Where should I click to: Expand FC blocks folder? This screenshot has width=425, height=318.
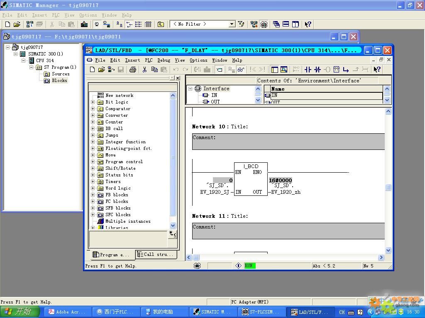[x=93, y=202]
